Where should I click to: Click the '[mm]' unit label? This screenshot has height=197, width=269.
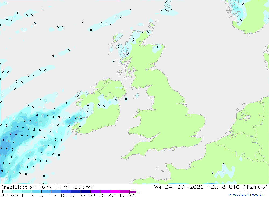62,187
